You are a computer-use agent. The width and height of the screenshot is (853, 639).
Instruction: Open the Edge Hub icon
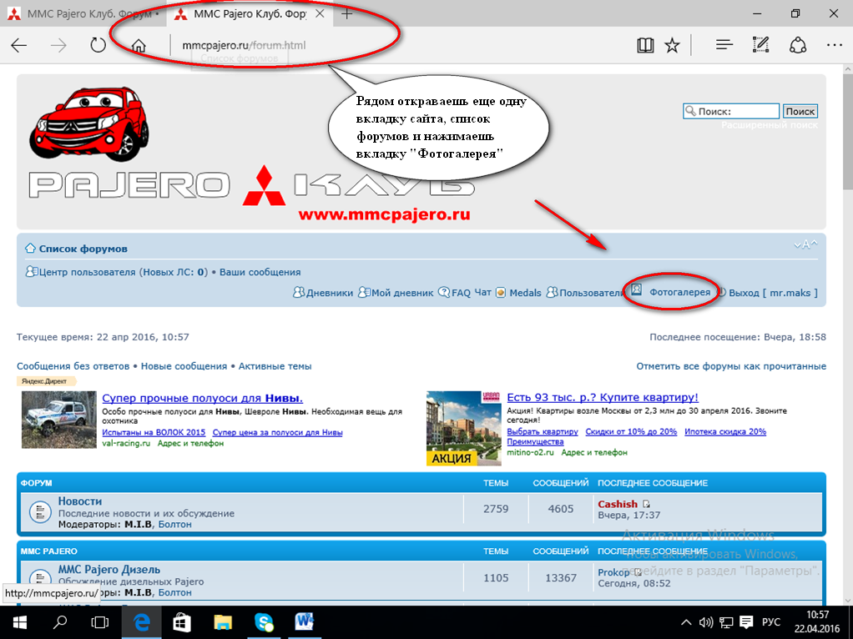coord(724,46)
